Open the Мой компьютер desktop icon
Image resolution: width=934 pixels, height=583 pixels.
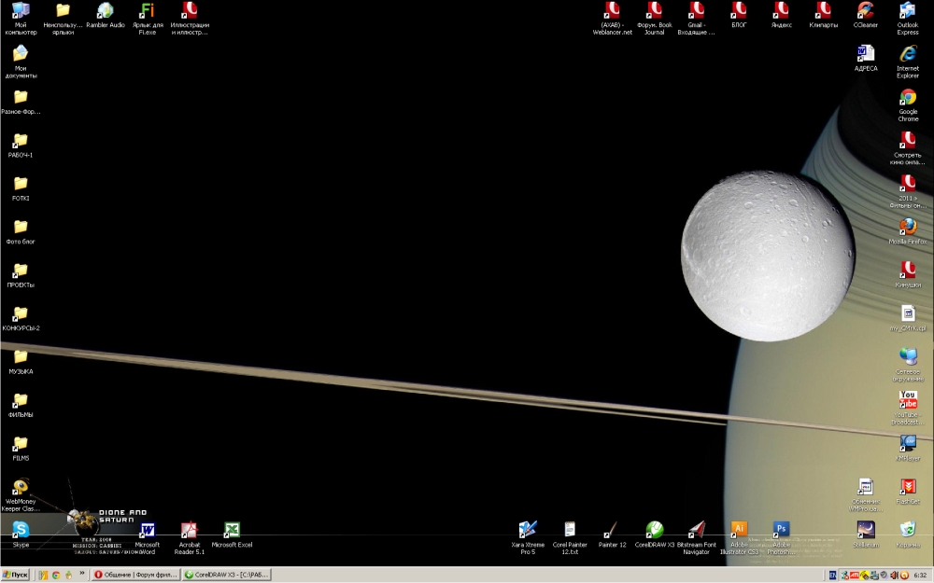point(21,18)
